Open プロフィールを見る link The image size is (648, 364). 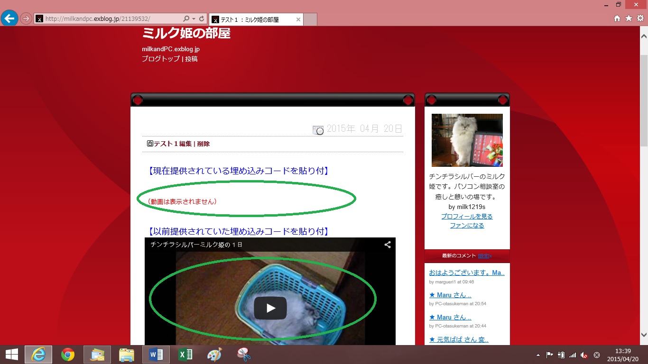pos(467,216)
